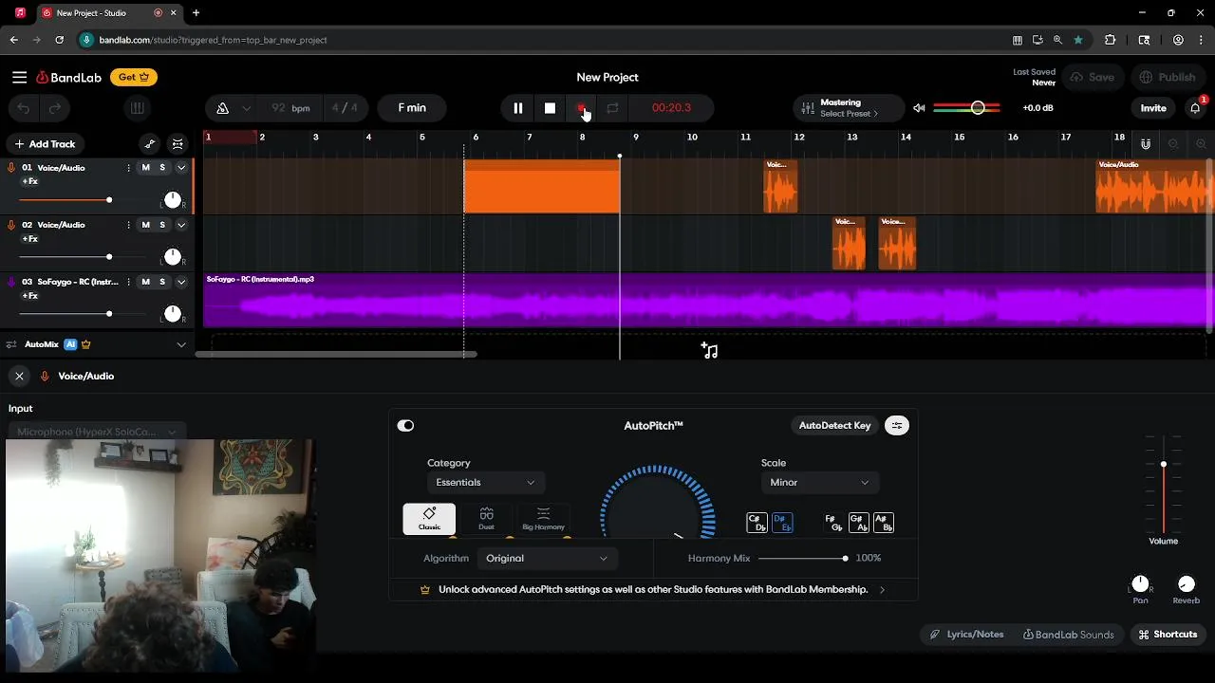Click the timeline zoom in icon
The image size is (1215, 683).
point(1201,144)
